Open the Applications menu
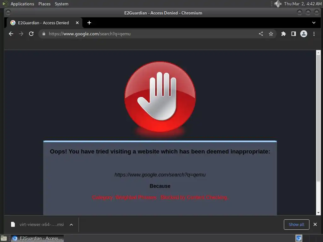Screen dimensions: 323x242 click(x=22, y=4)
